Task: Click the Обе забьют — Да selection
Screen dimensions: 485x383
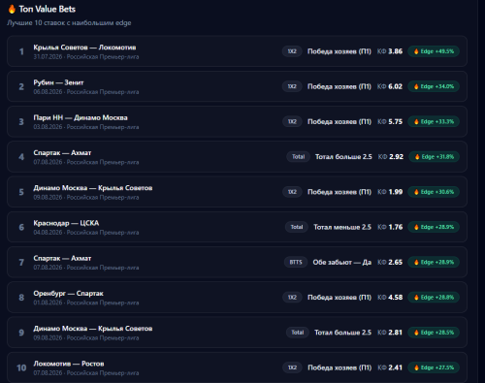Action: [342, 262]
